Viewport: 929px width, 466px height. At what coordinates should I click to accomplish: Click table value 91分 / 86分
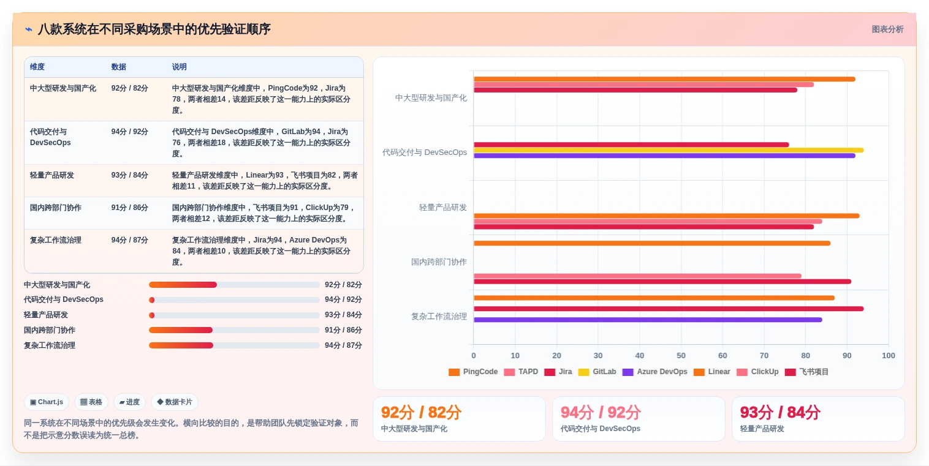point(130,208)
